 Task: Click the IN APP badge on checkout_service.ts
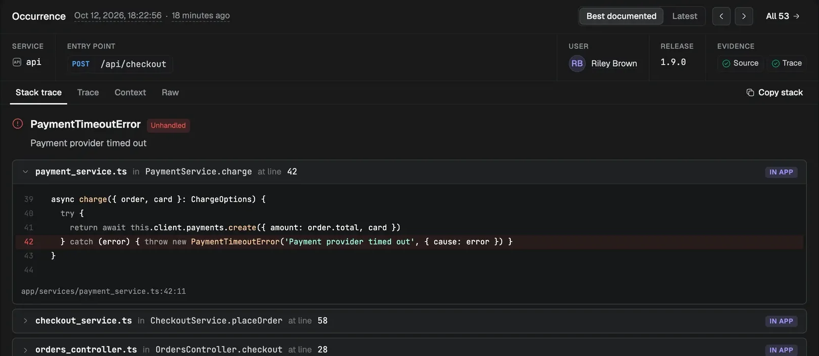pyautogui.click(x=781, y=321)
